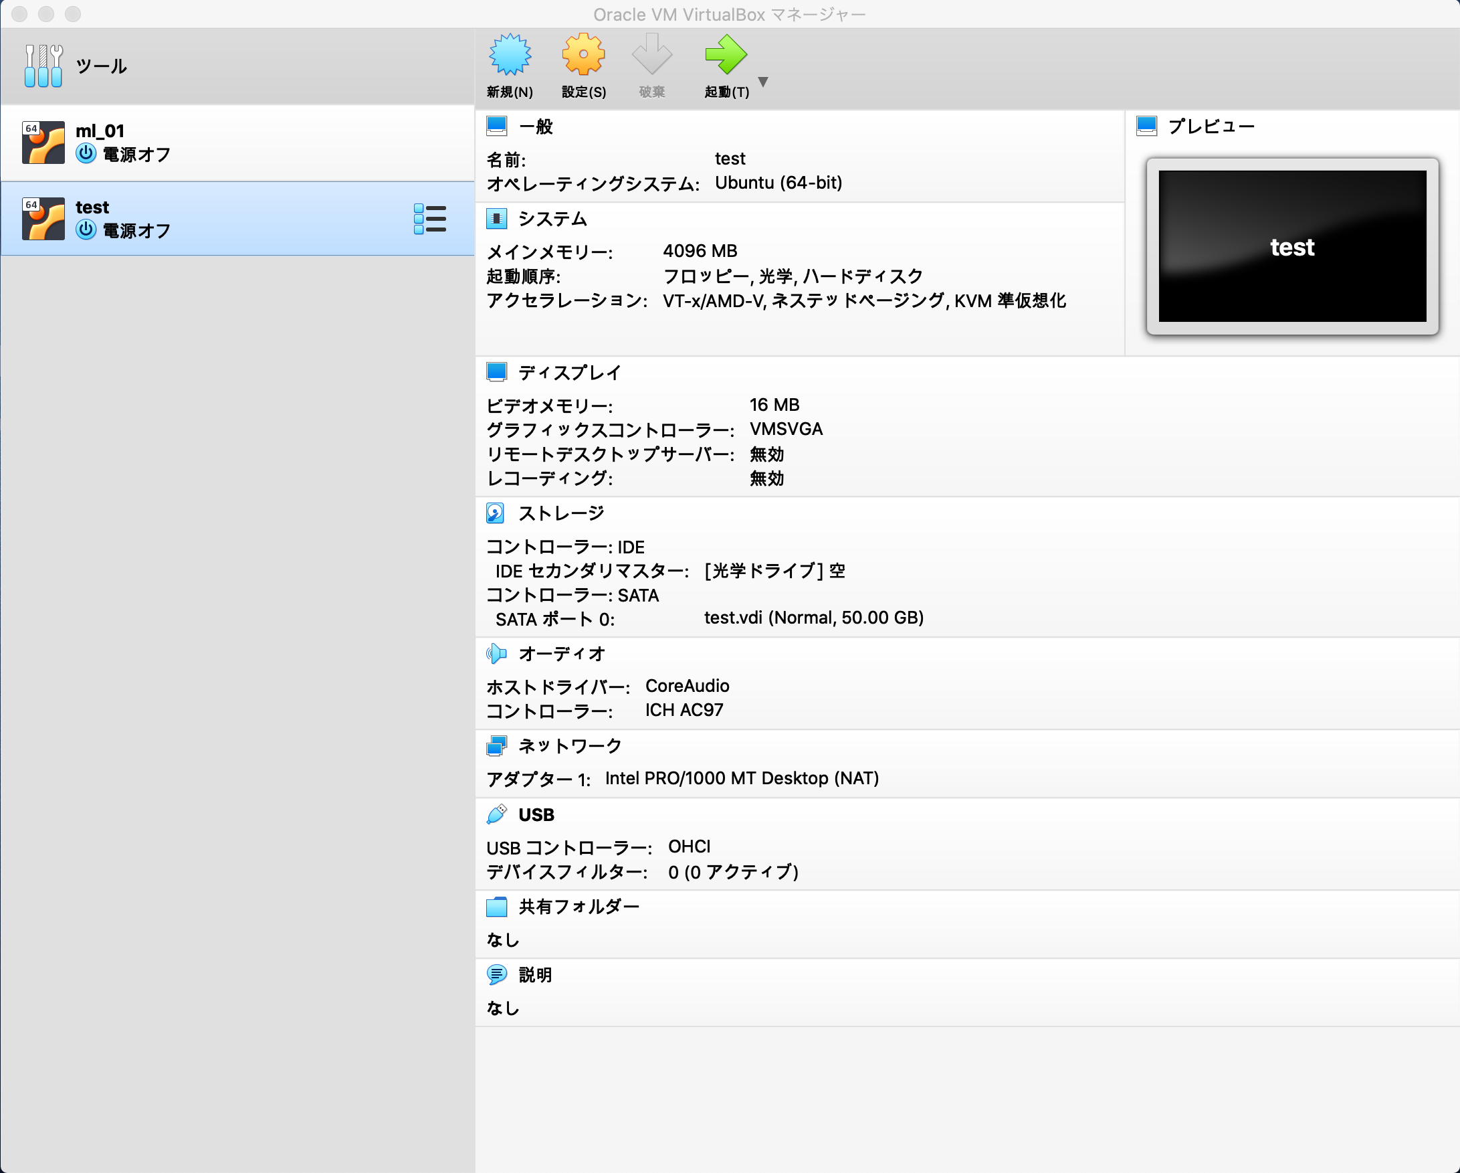The width and height of the screenshot is (1460, 1173).
Task: Start the VM with the green arrow
Action: [725, 56]
